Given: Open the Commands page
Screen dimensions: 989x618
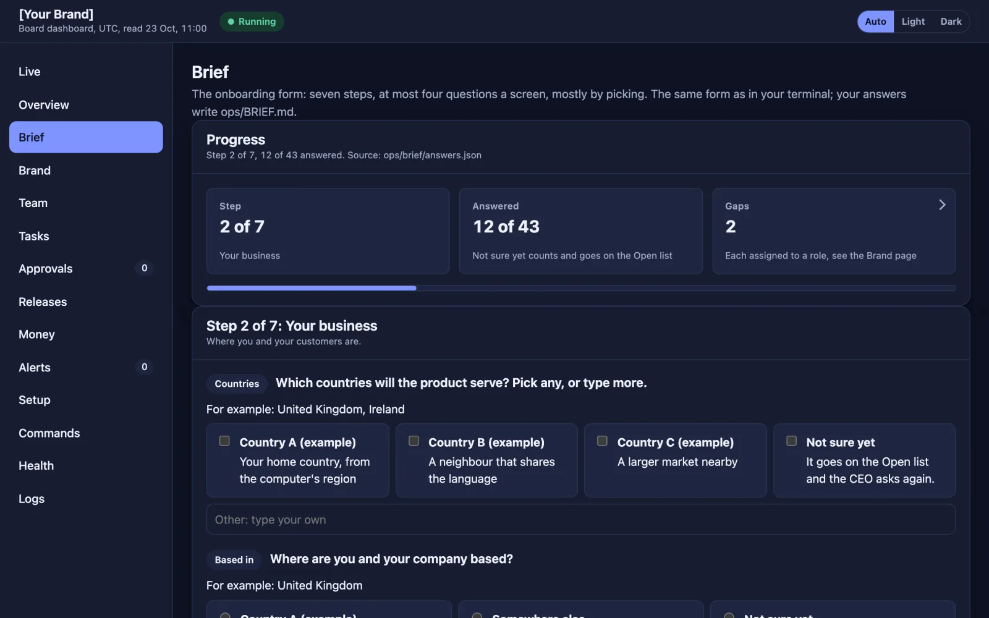Looking at the screenshot, I should [x=86, y=433].
